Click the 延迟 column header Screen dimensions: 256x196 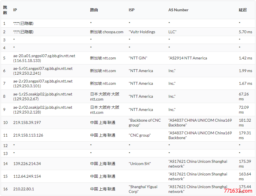(x=242, y=10)
